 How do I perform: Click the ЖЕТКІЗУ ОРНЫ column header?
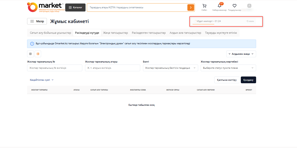[x=173, y=90]
